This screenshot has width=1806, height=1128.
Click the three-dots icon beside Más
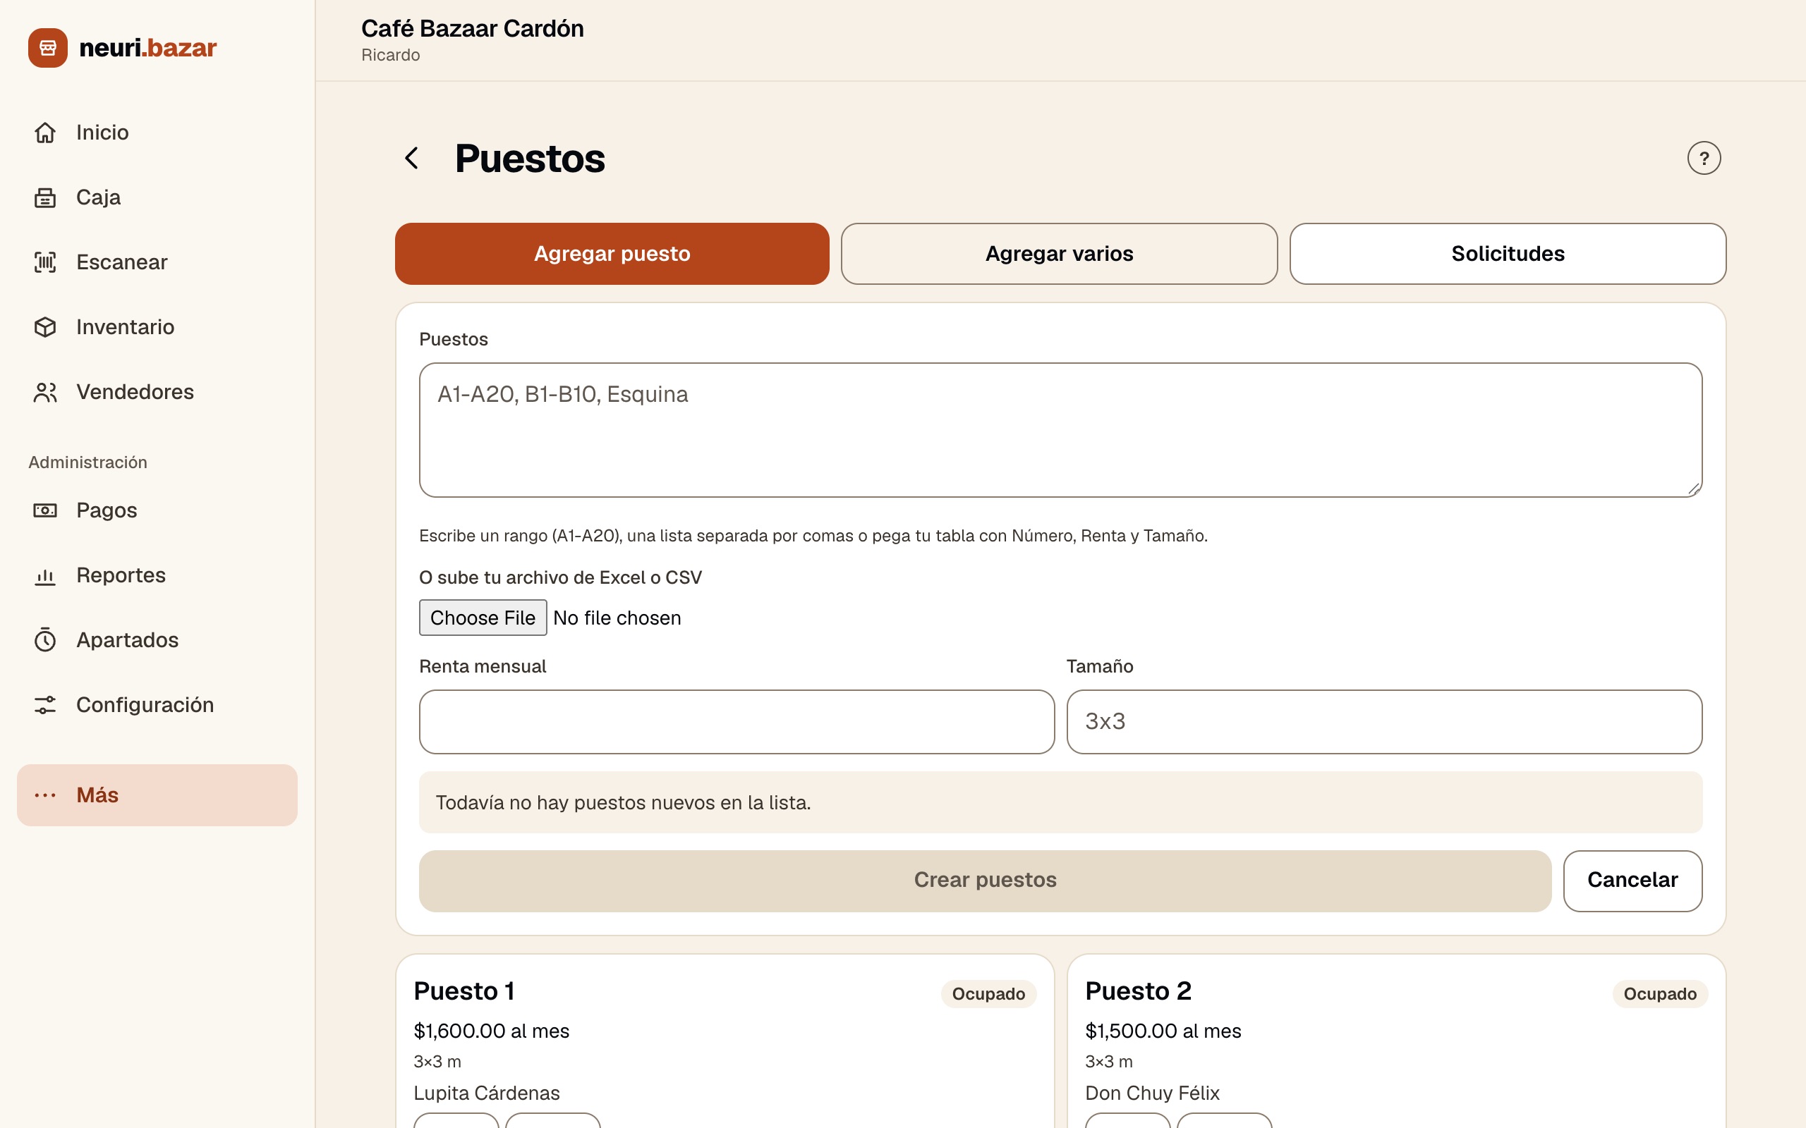coord(44,795)
